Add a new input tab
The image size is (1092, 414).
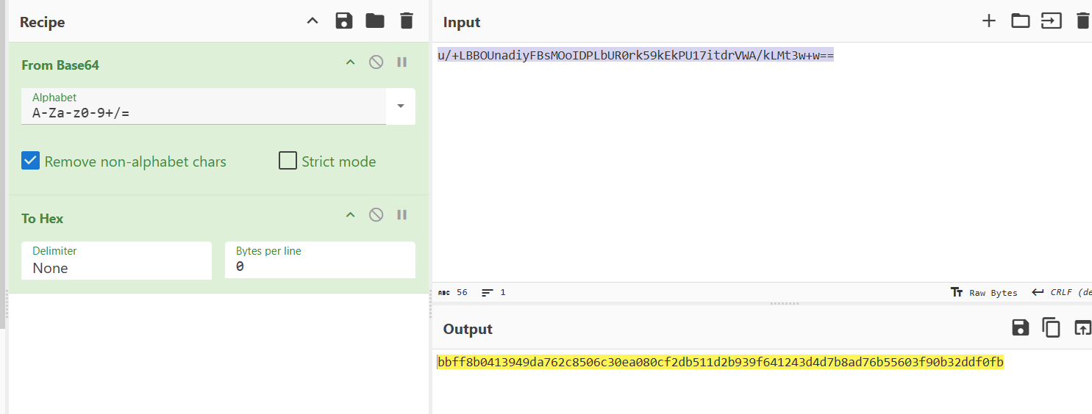pos(989,21)
